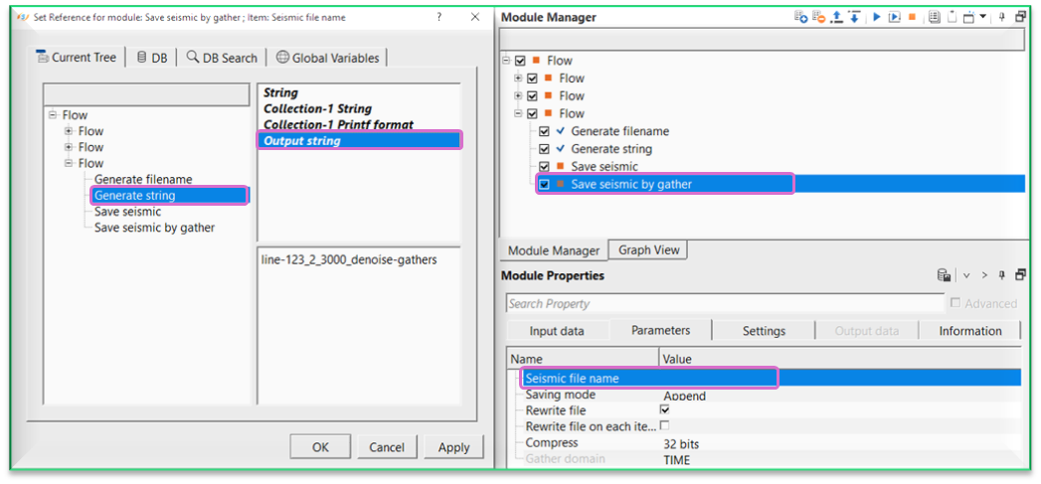
Task: Move module up with blue up arrow
Action: tap(836, 17)
